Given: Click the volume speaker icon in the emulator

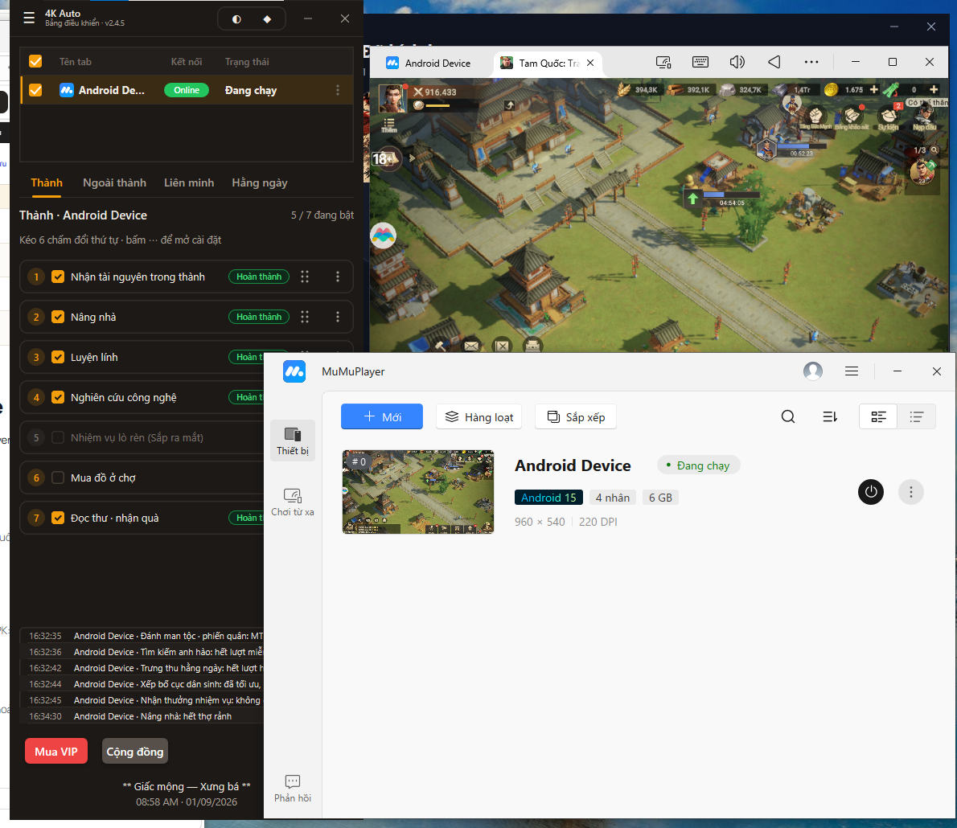Looking at the screenshot, I should 737,62.
